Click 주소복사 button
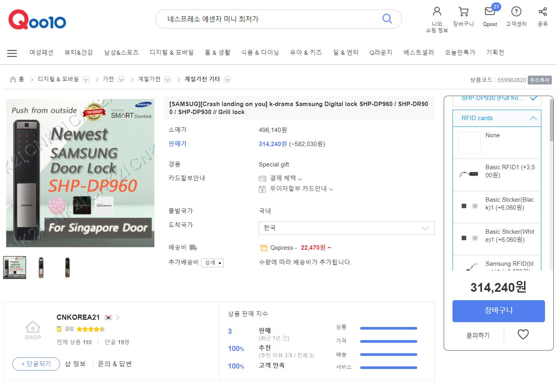 click(x=540, y=80)
